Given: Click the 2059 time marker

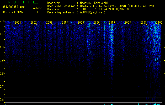Looking at the screenshot, I should [143, 22].
